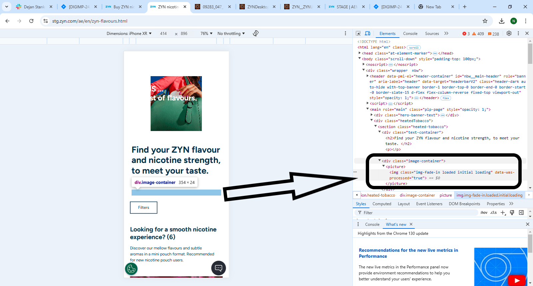
Task: Click the issues count 238
Action: tap(493, 34)
